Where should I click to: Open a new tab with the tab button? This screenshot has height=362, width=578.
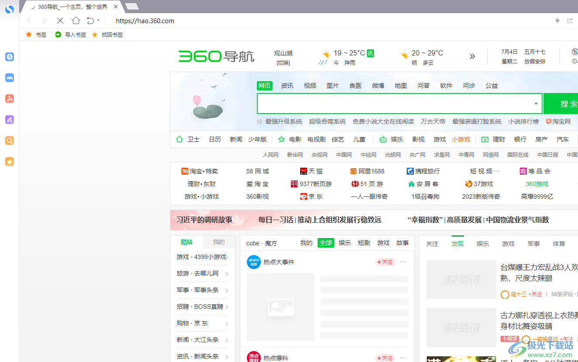click(x=132, y=7)
